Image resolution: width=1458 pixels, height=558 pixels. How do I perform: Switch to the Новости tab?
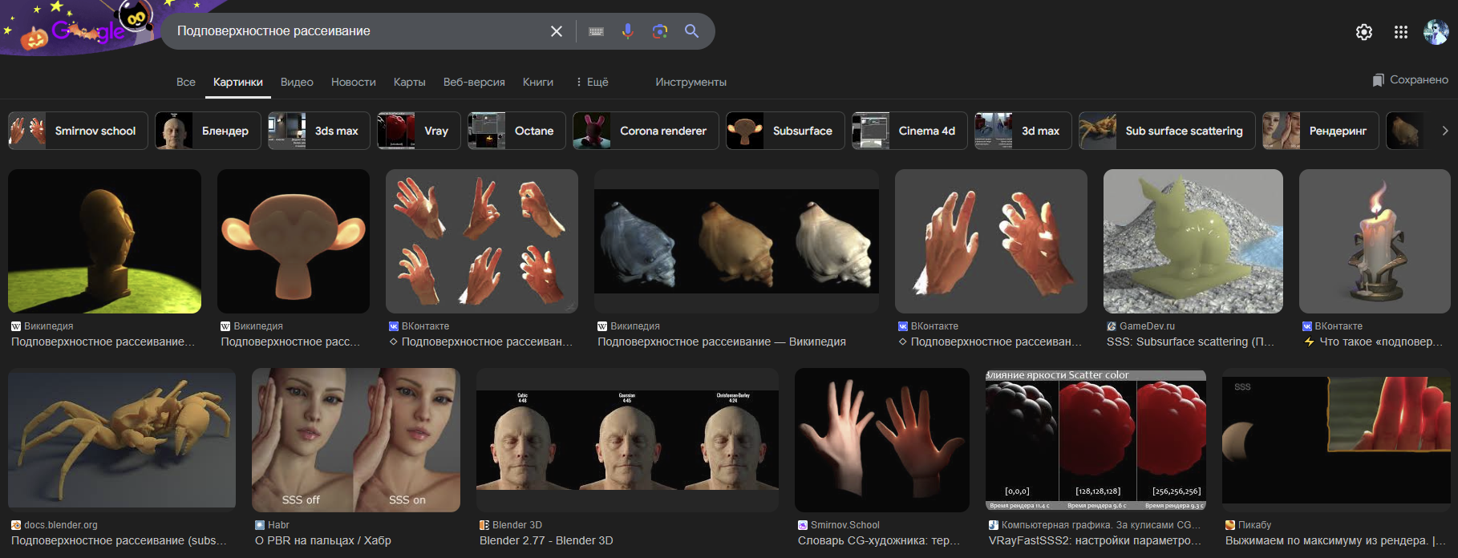pyautogui.click(x=353, y=82)
